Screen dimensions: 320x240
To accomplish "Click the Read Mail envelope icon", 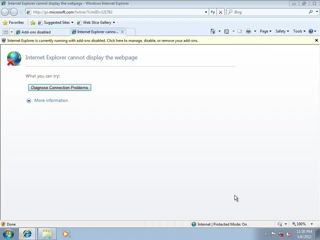I will point(240,31).
